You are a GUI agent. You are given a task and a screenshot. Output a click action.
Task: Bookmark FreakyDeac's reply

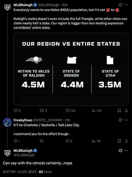(x=119, y=141)
